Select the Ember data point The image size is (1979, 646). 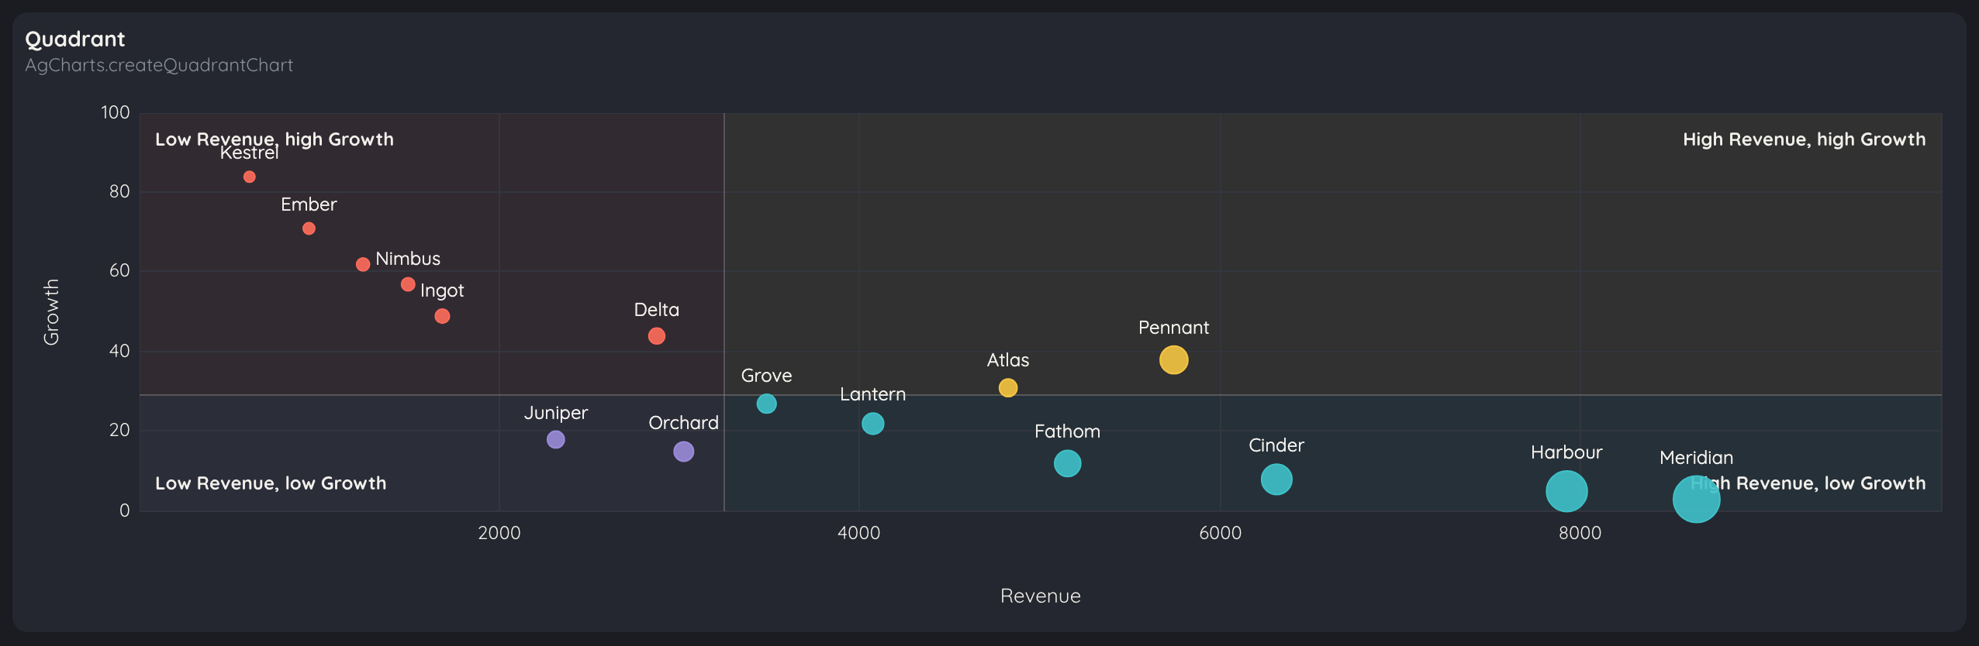tap(309, 229)
